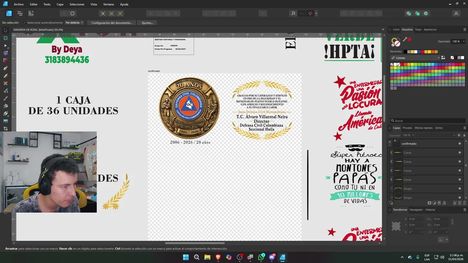Screen dimensions: 468x263
Task: Switch to the Pixel persona icon
Action: [x=20, y=14]
